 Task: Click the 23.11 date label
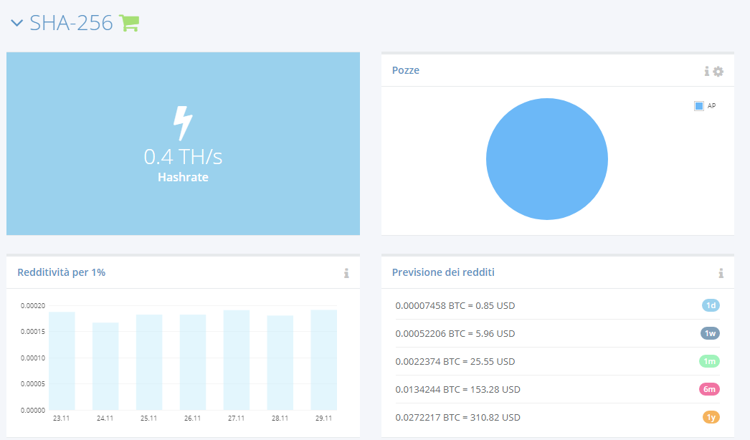[x=61, y=418]
